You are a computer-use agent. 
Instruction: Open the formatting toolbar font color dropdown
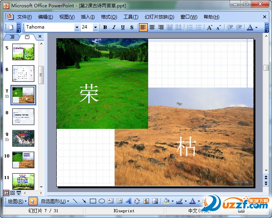pyautogui.click(x=257, y=27)
